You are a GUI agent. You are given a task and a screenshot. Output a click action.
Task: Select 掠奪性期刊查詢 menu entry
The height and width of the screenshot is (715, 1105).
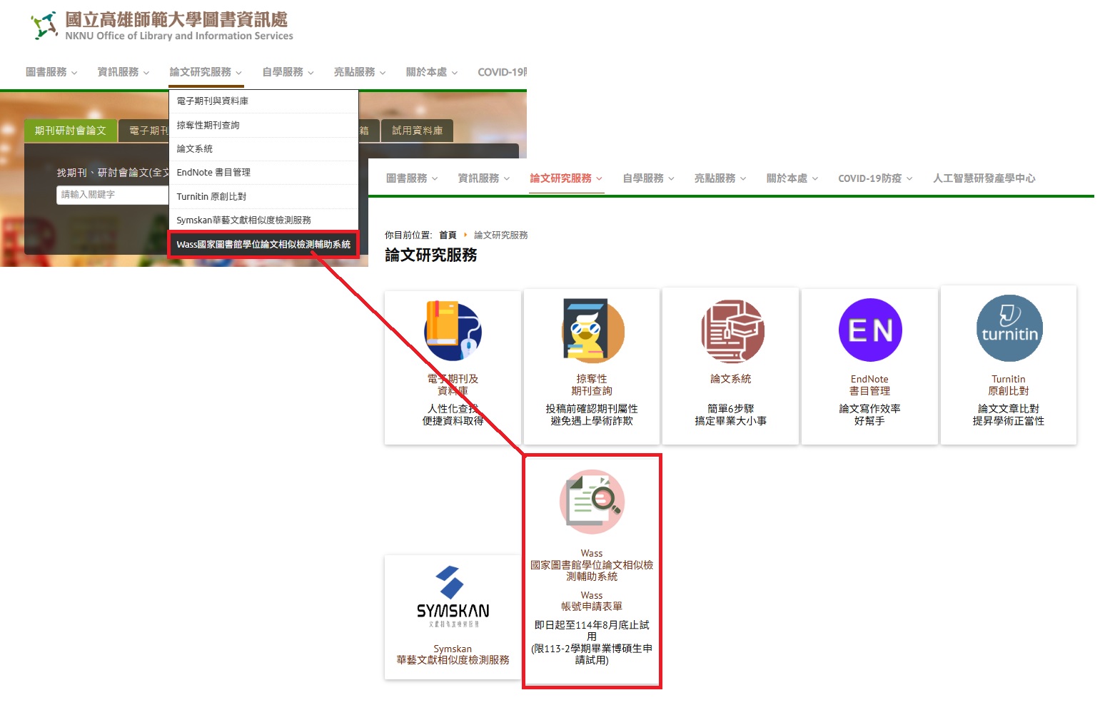pyautogui.click(x=263, y=125)
